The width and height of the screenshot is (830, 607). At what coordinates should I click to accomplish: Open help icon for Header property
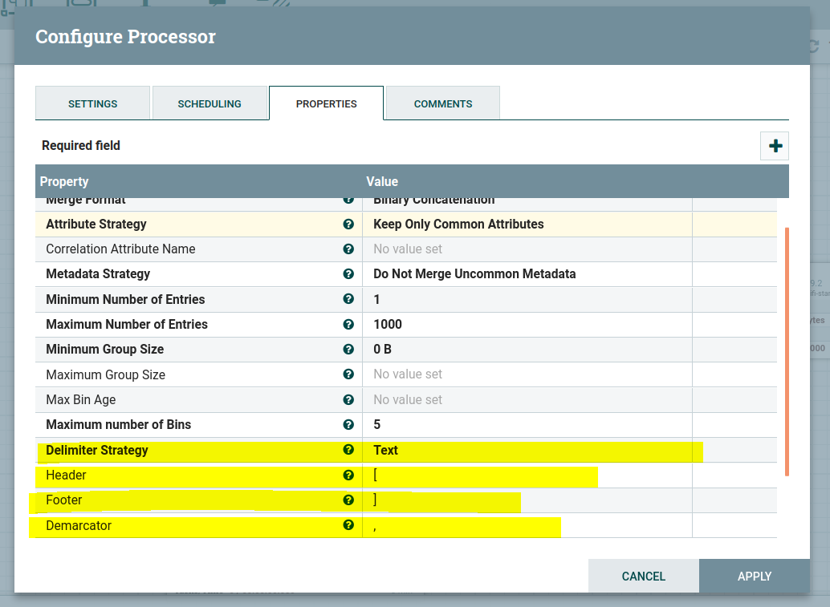coord(348,475)
